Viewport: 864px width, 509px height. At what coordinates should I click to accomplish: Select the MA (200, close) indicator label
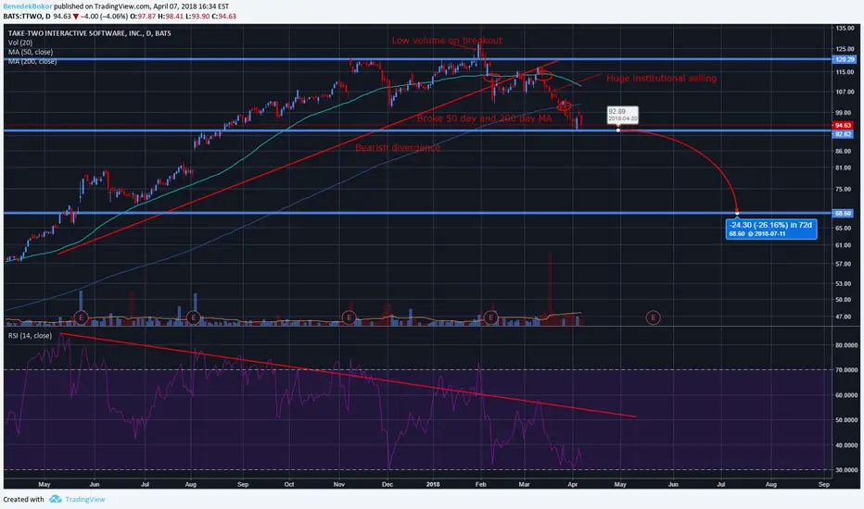(x=32, y=61)
